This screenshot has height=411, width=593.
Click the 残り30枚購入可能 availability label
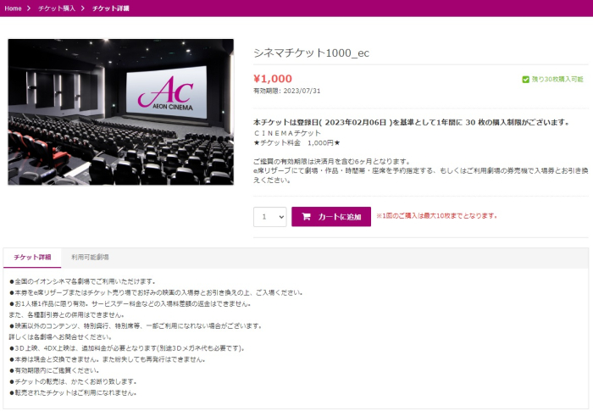(557, 79)
